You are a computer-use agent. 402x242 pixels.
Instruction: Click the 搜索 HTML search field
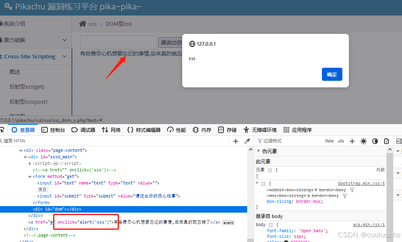[115, 141]
